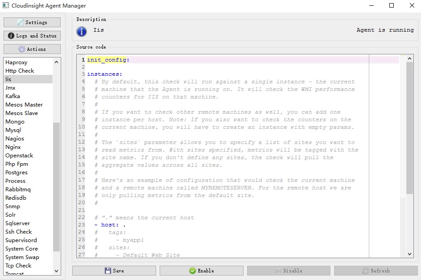The image size is (421, 280).
Task: Click the '# tags:' comment line
Action: coord(110,232)
